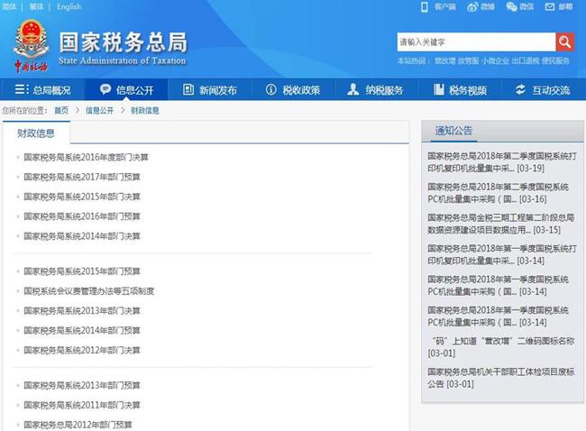
Task: Click hot word 小微企业
Action: (495, 61)
